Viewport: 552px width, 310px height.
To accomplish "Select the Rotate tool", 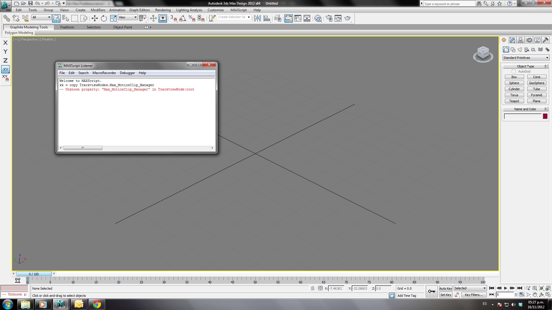I will click(104, 18).
